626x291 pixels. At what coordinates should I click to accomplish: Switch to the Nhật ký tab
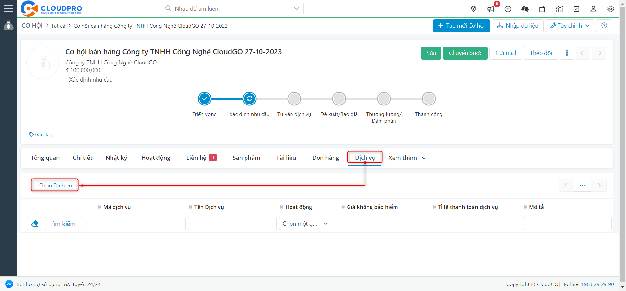click(x=116, y=158)
